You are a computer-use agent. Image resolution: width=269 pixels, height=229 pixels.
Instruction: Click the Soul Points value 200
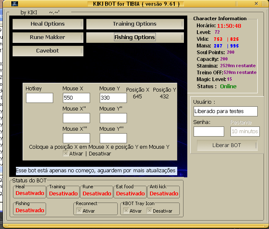click(230, 52)
